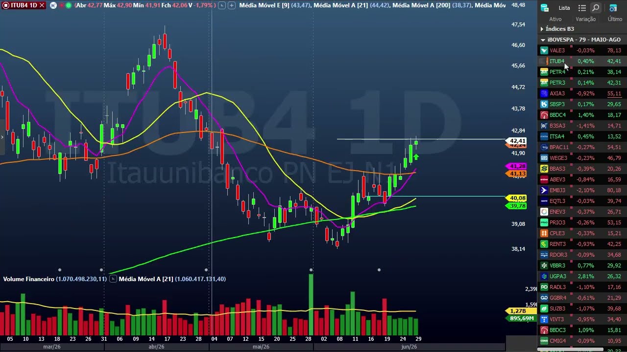The image size is (627, 352).
Task: Sort watchlist by Variação column
Action: (x=585, y=19)
